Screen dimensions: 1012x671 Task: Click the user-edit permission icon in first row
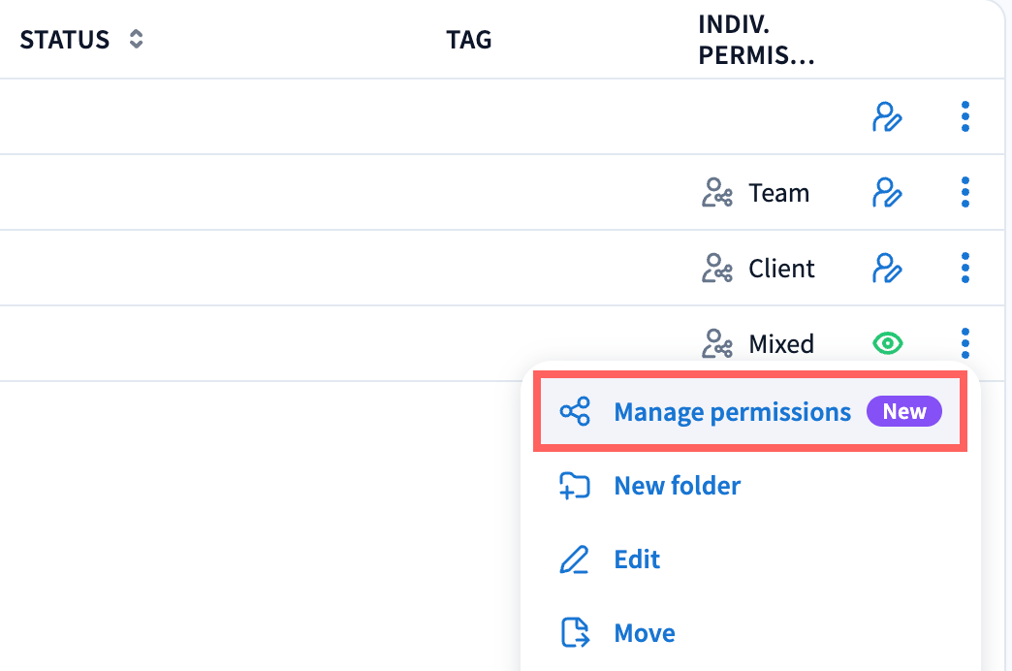tap(887, 116)
